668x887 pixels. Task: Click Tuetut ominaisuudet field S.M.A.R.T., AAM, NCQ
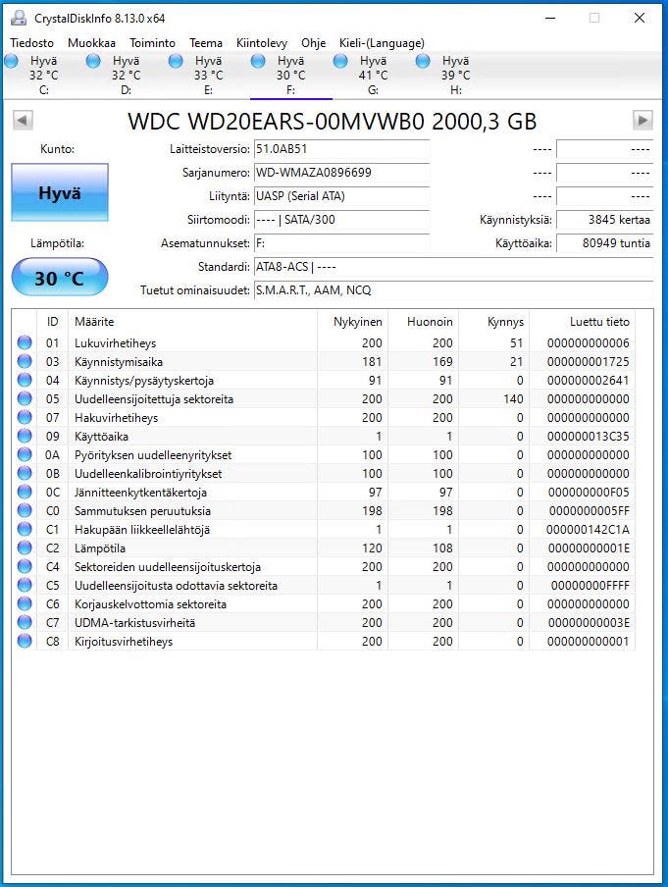point(453,290)
